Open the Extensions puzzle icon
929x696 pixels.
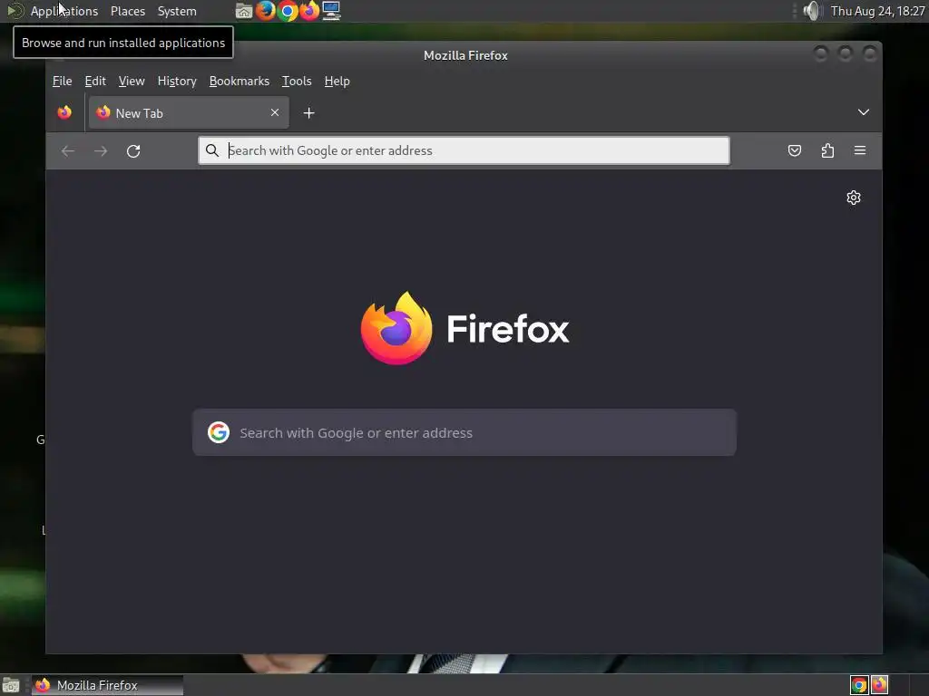827,150
